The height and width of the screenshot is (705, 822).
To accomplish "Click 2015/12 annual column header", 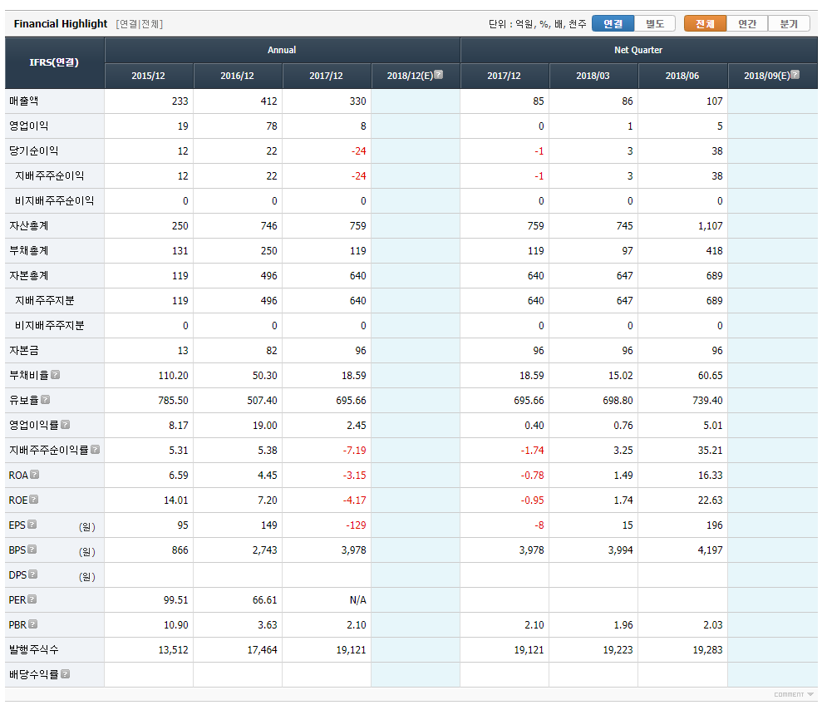I will click(148, 76).
